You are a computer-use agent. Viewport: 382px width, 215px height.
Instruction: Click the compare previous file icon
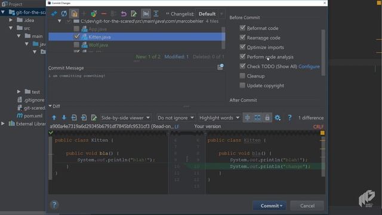(74, 118)
